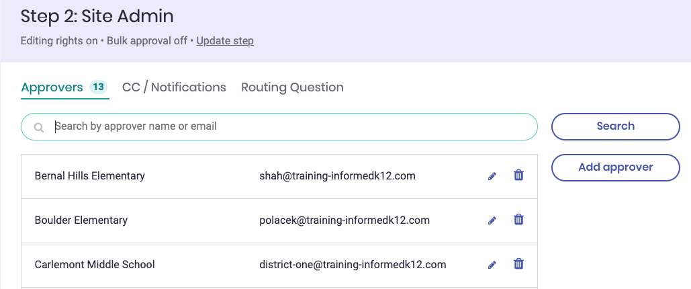Click the Update step link
The height and width of the screenshot is (289, 691).
[225, 41]
